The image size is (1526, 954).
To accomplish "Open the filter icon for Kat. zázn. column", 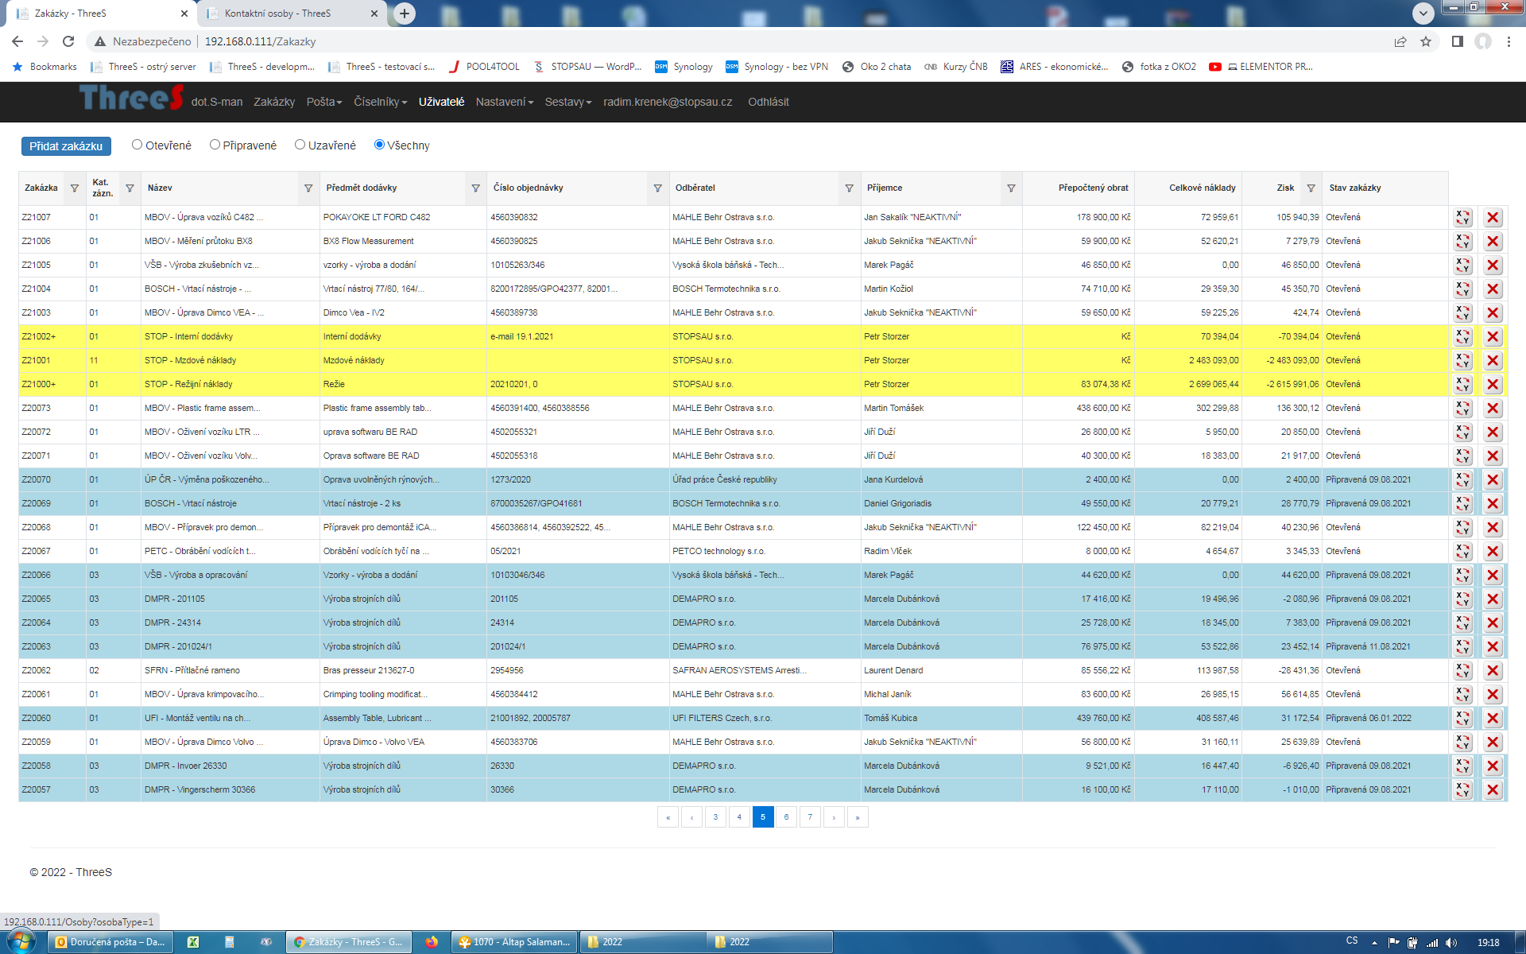I will pos(130,188).
